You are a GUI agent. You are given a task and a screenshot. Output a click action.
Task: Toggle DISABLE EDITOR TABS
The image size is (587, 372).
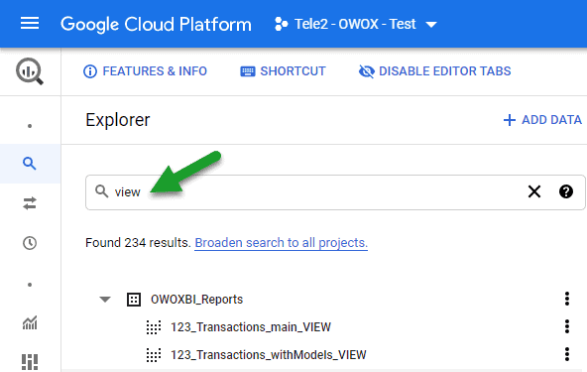tap(434, 71)
